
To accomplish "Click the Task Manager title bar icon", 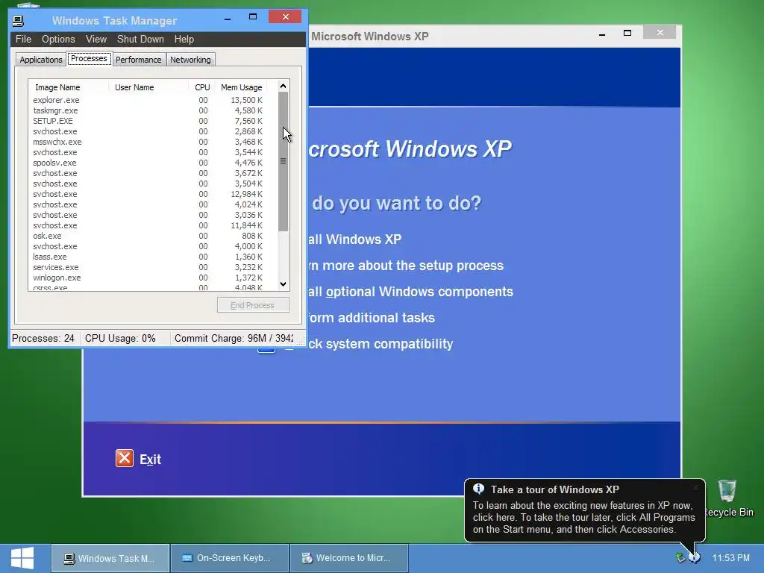I will [19, 21].
